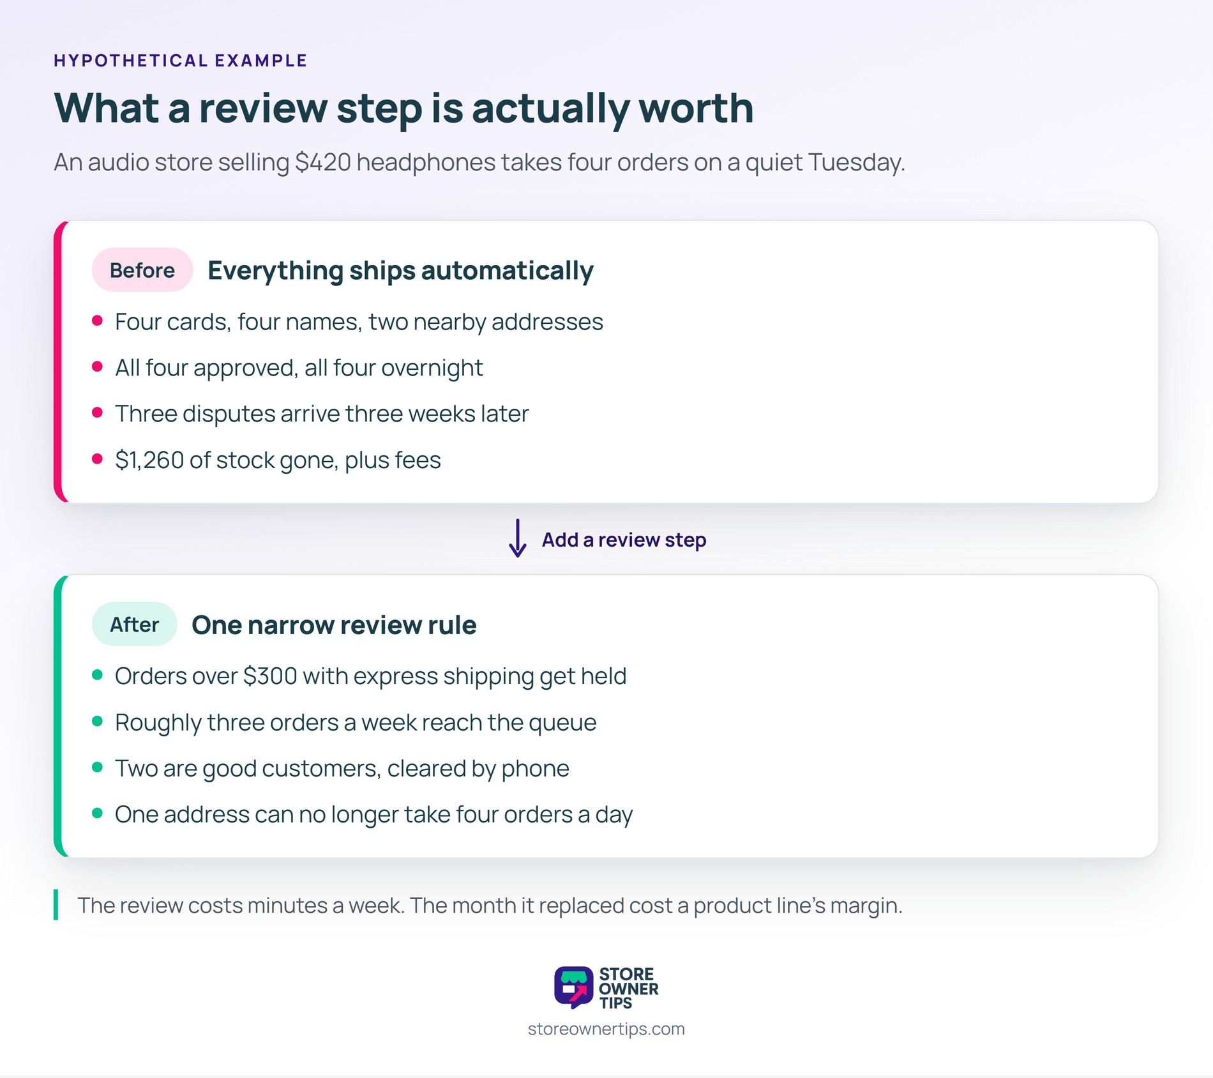Click the heading What a review step is actually worth
The width and height of the screenshot is (1213, 1078).
[404, 108]
